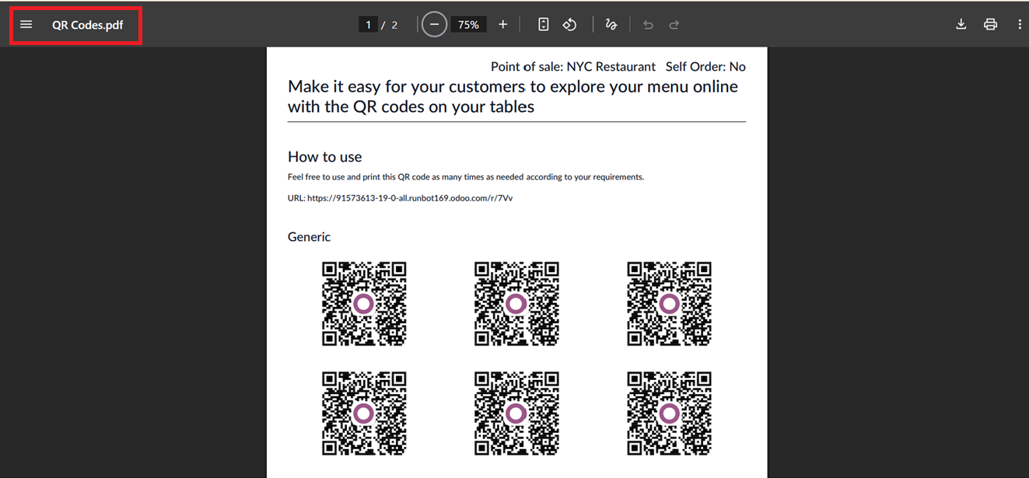
Task: Click the Generic section heading
Action: coord(309,237)
